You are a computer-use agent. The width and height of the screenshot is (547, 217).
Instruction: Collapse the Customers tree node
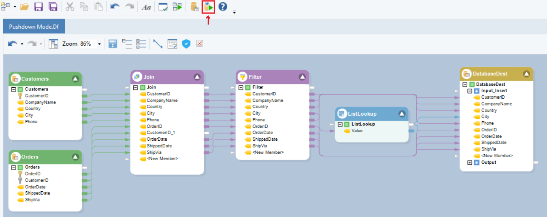(x=13, y=89)
